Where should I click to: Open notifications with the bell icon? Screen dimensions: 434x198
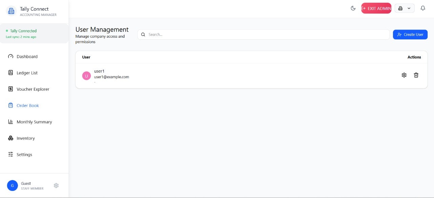[423, 8]
